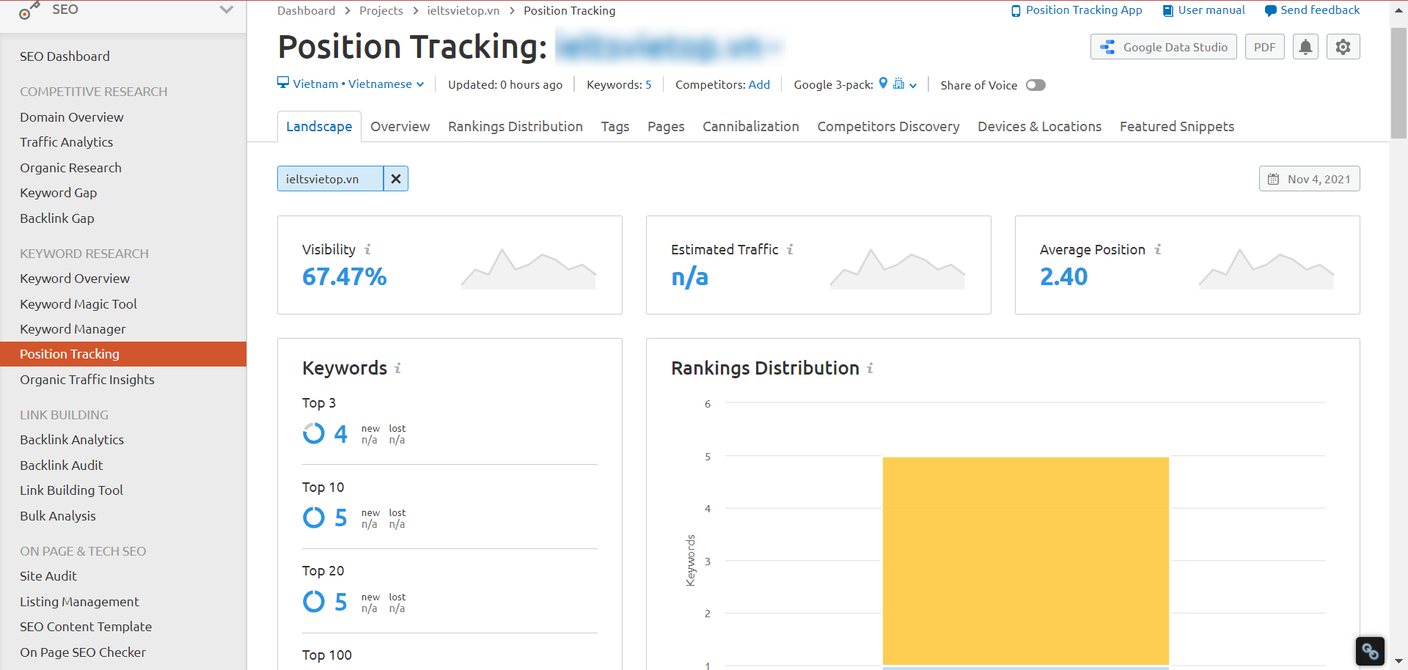Open settings gear icon in header

pyautogui.click(x=1343, y=47)
